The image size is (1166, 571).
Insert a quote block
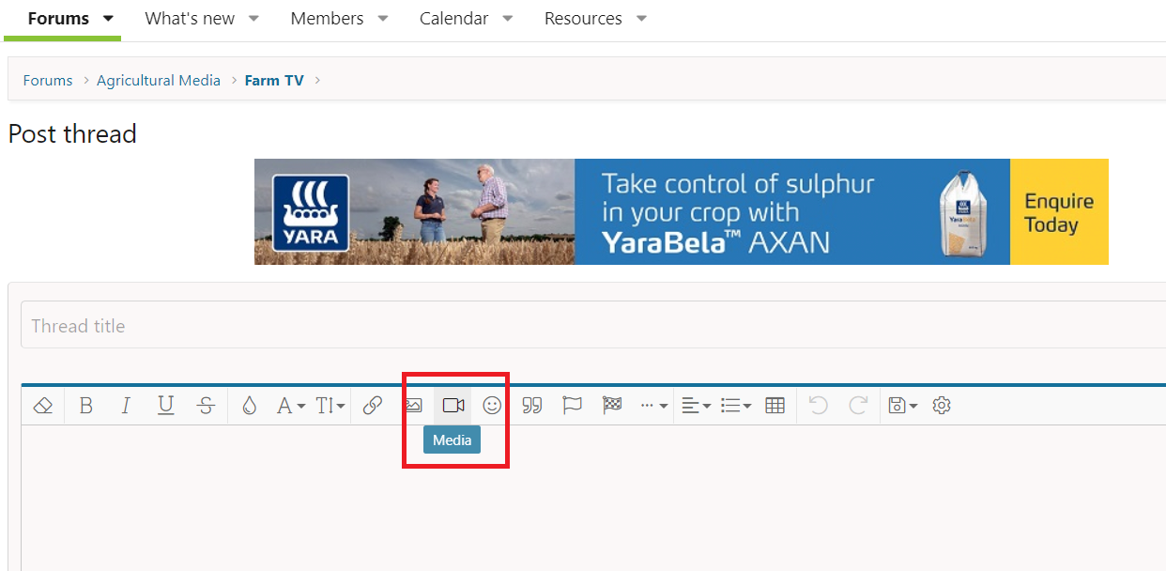pos(532,406)
